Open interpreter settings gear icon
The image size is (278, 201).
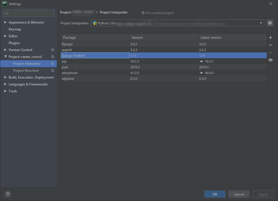tap(270, 23)
